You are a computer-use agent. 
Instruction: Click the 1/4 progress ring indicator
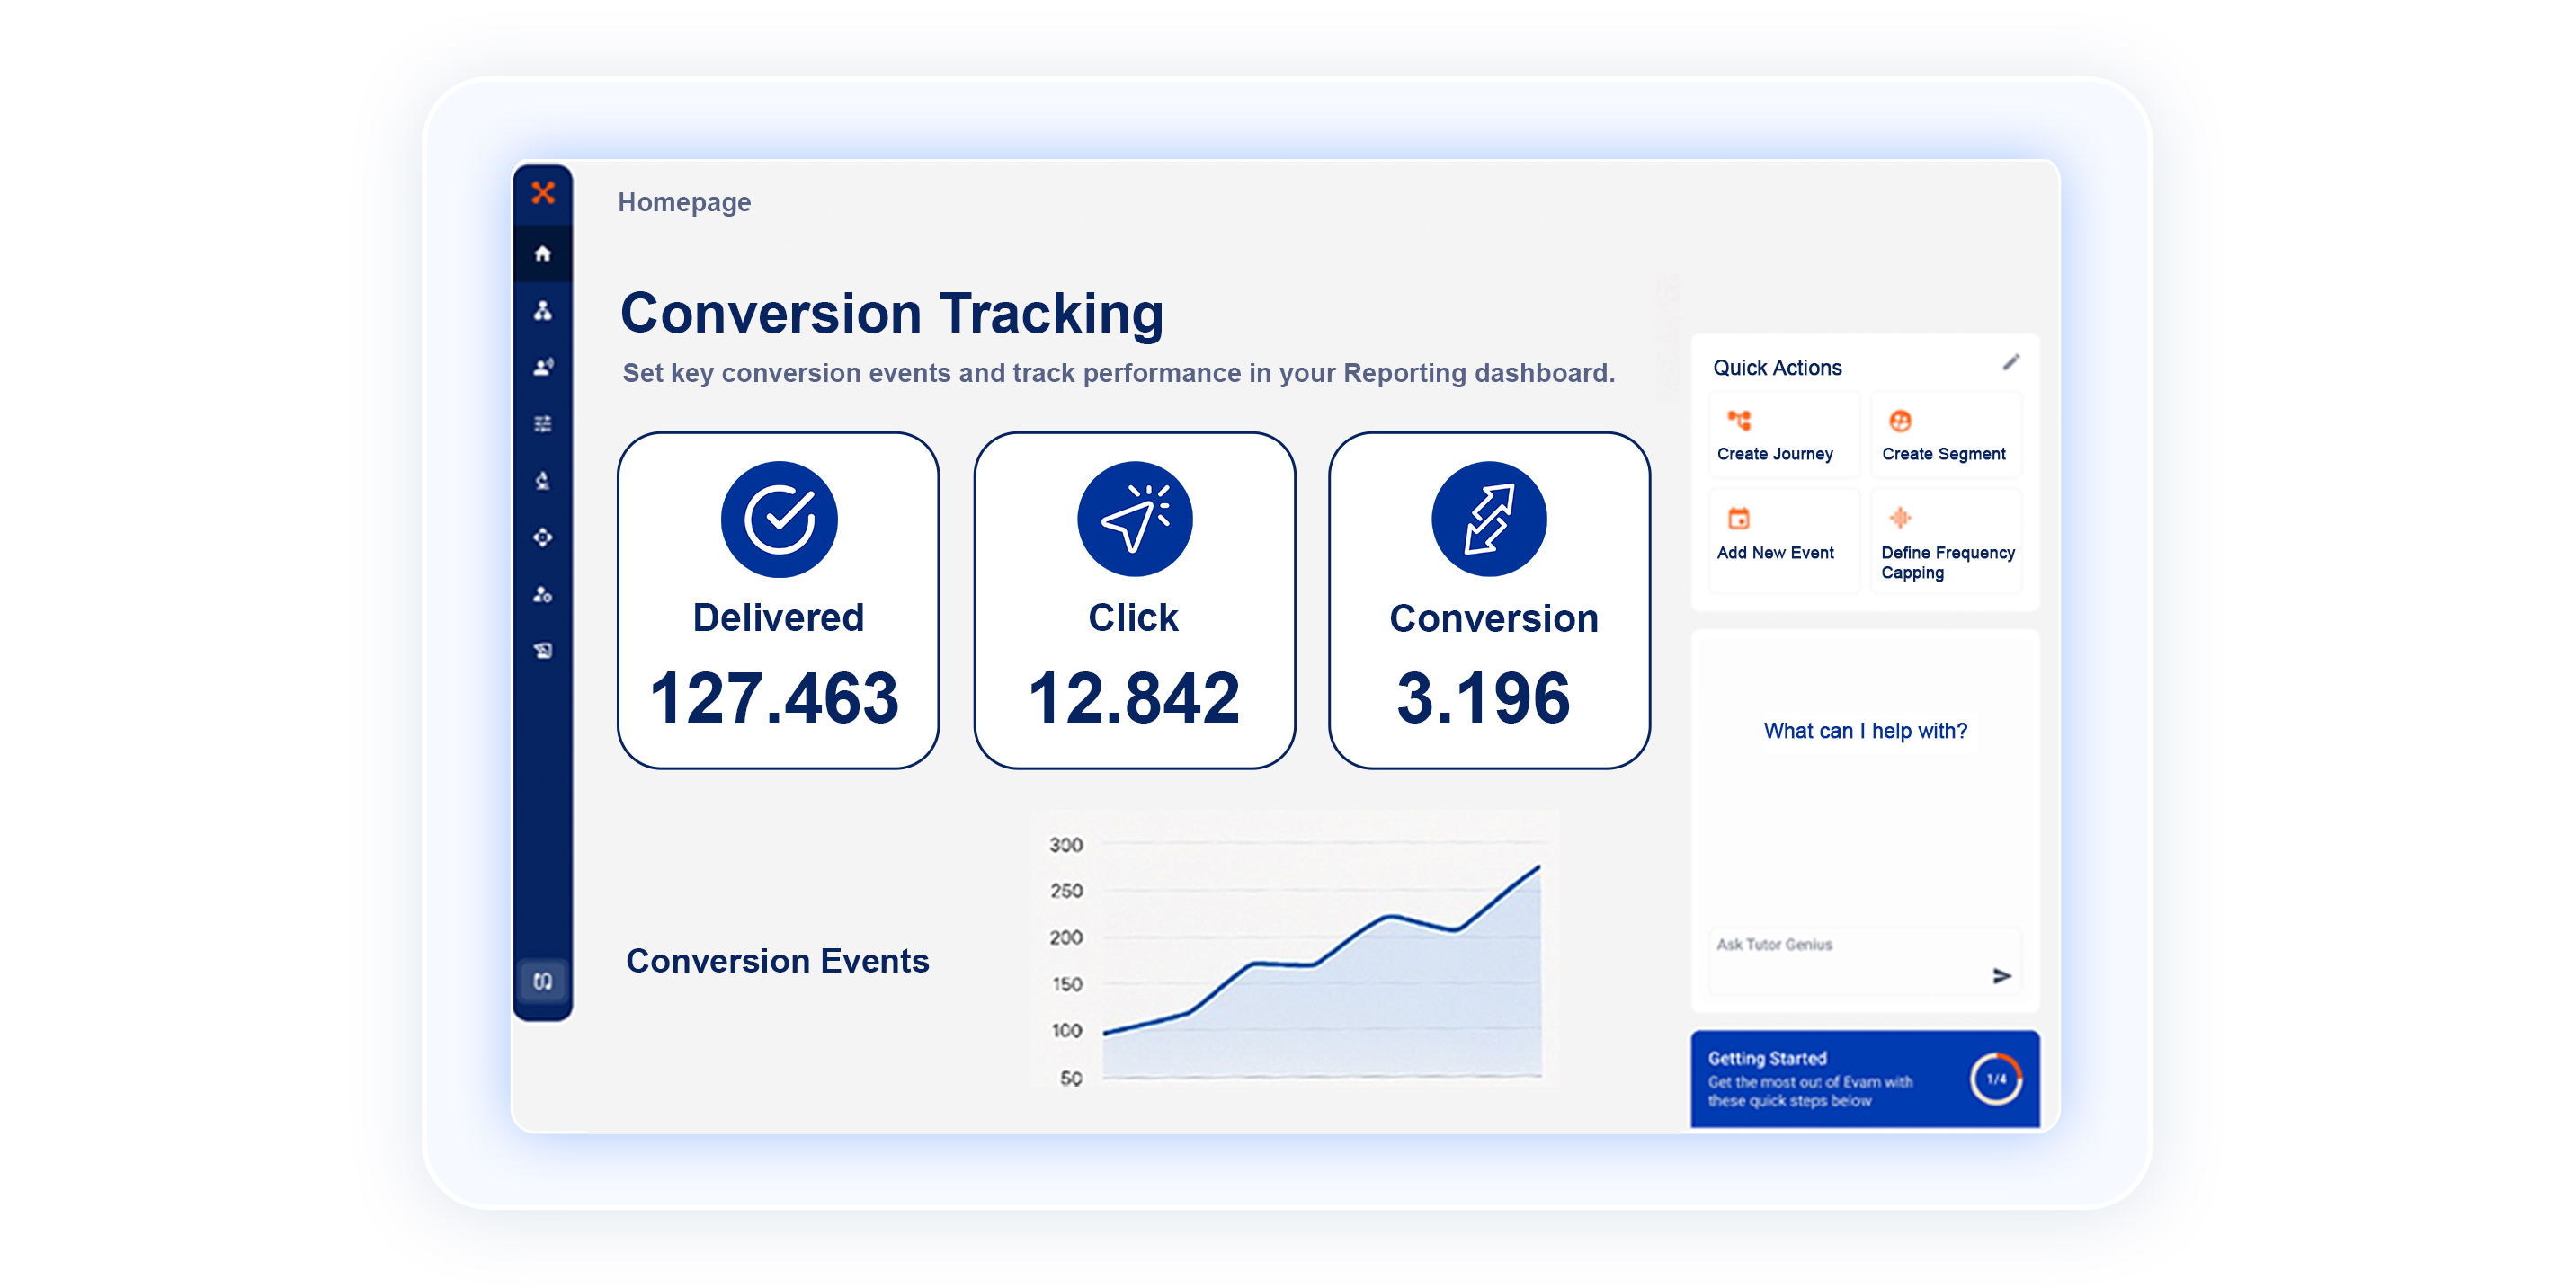1995,1079
